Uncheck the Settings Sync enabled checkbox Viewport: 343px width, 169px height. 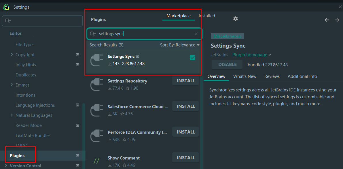point(192,58)
